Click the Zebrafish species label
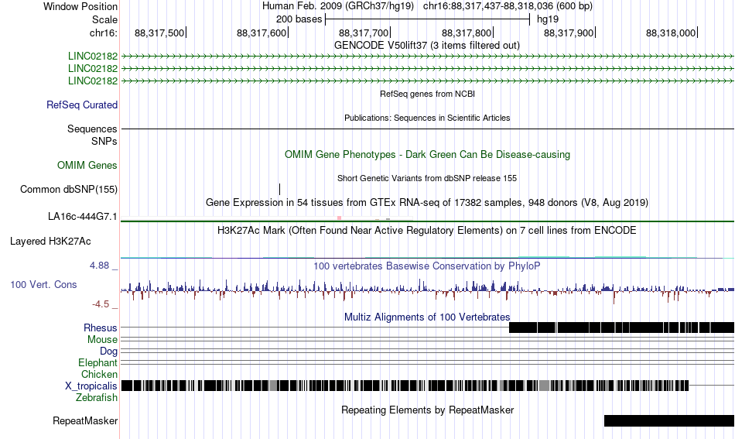 pyautogui.click(x=97, y=398)
